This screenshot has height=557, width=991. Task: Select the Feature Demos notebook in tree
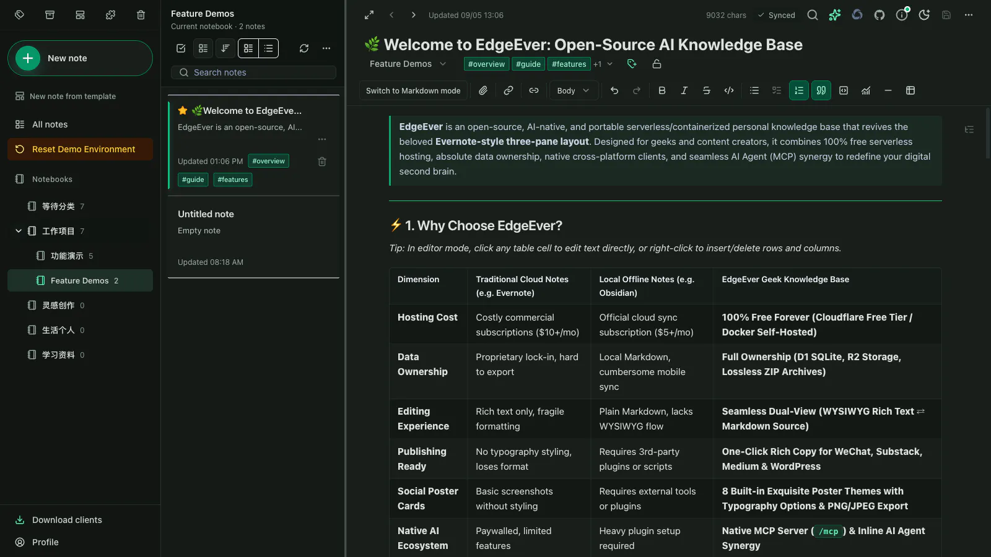(x=80, y=280)
